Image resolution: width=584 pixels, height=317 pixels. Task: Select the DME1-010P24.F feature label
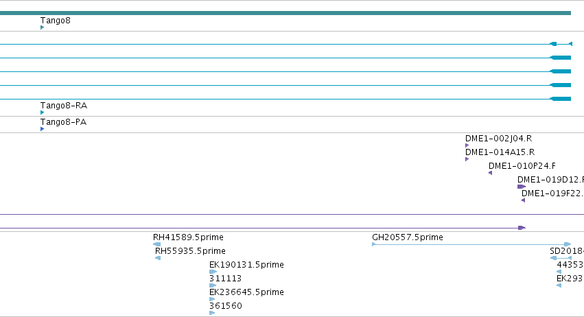[x=522, y=166]
